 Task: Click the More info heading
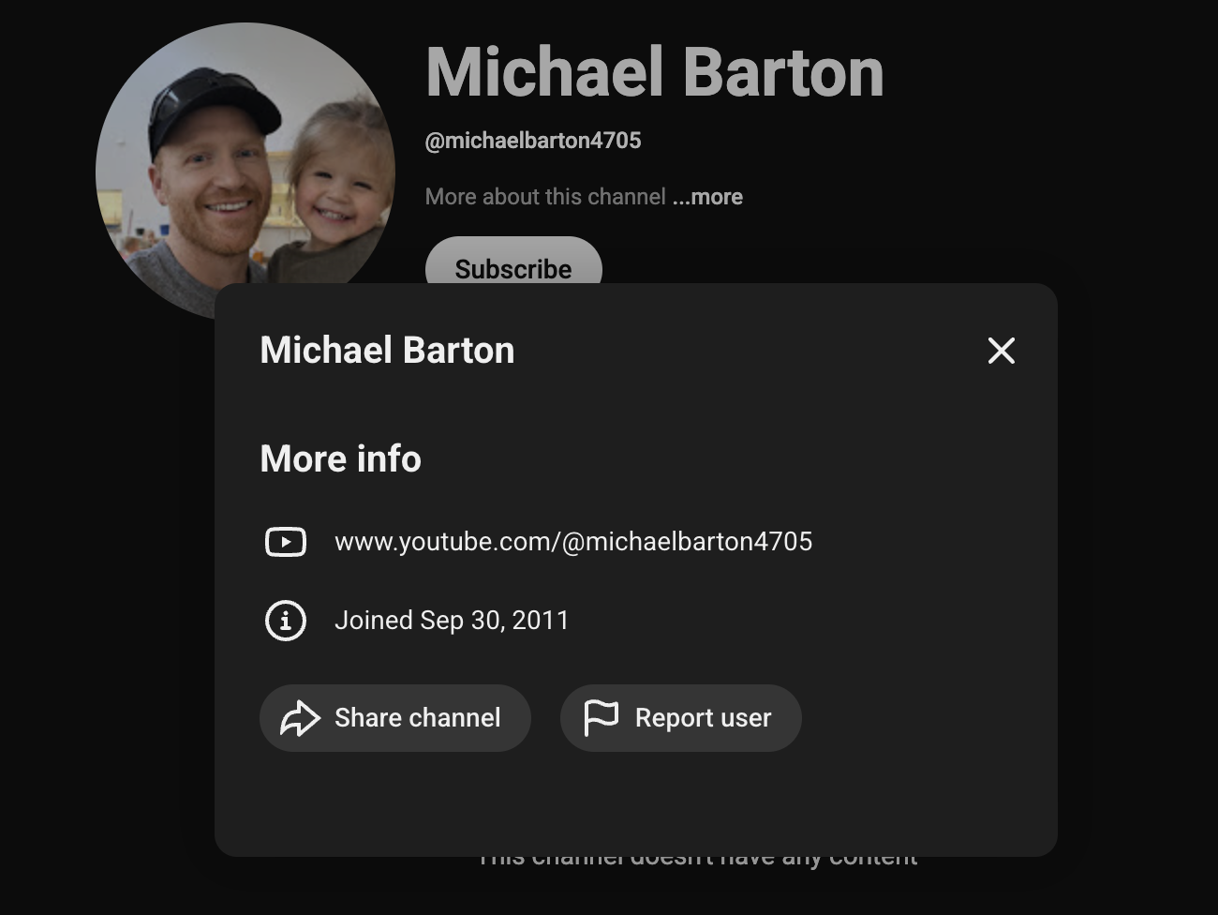(341, 458)
